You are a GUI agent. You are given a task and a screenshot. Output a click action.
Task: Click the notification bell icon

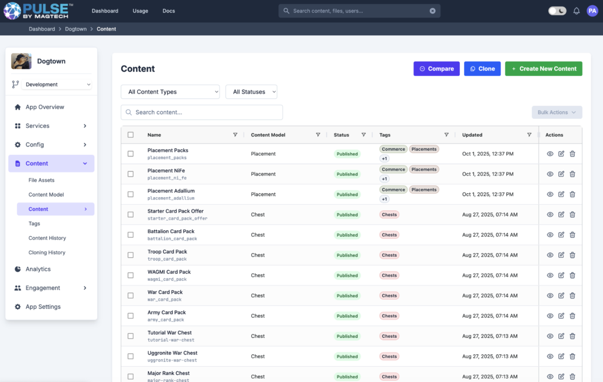click(577, 11)
